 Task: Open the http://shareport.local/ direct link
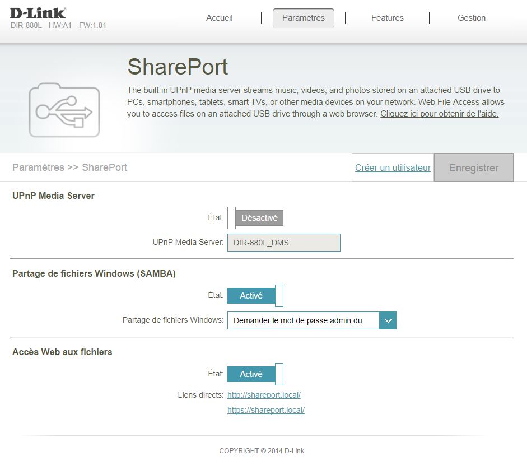pos(264,395)
